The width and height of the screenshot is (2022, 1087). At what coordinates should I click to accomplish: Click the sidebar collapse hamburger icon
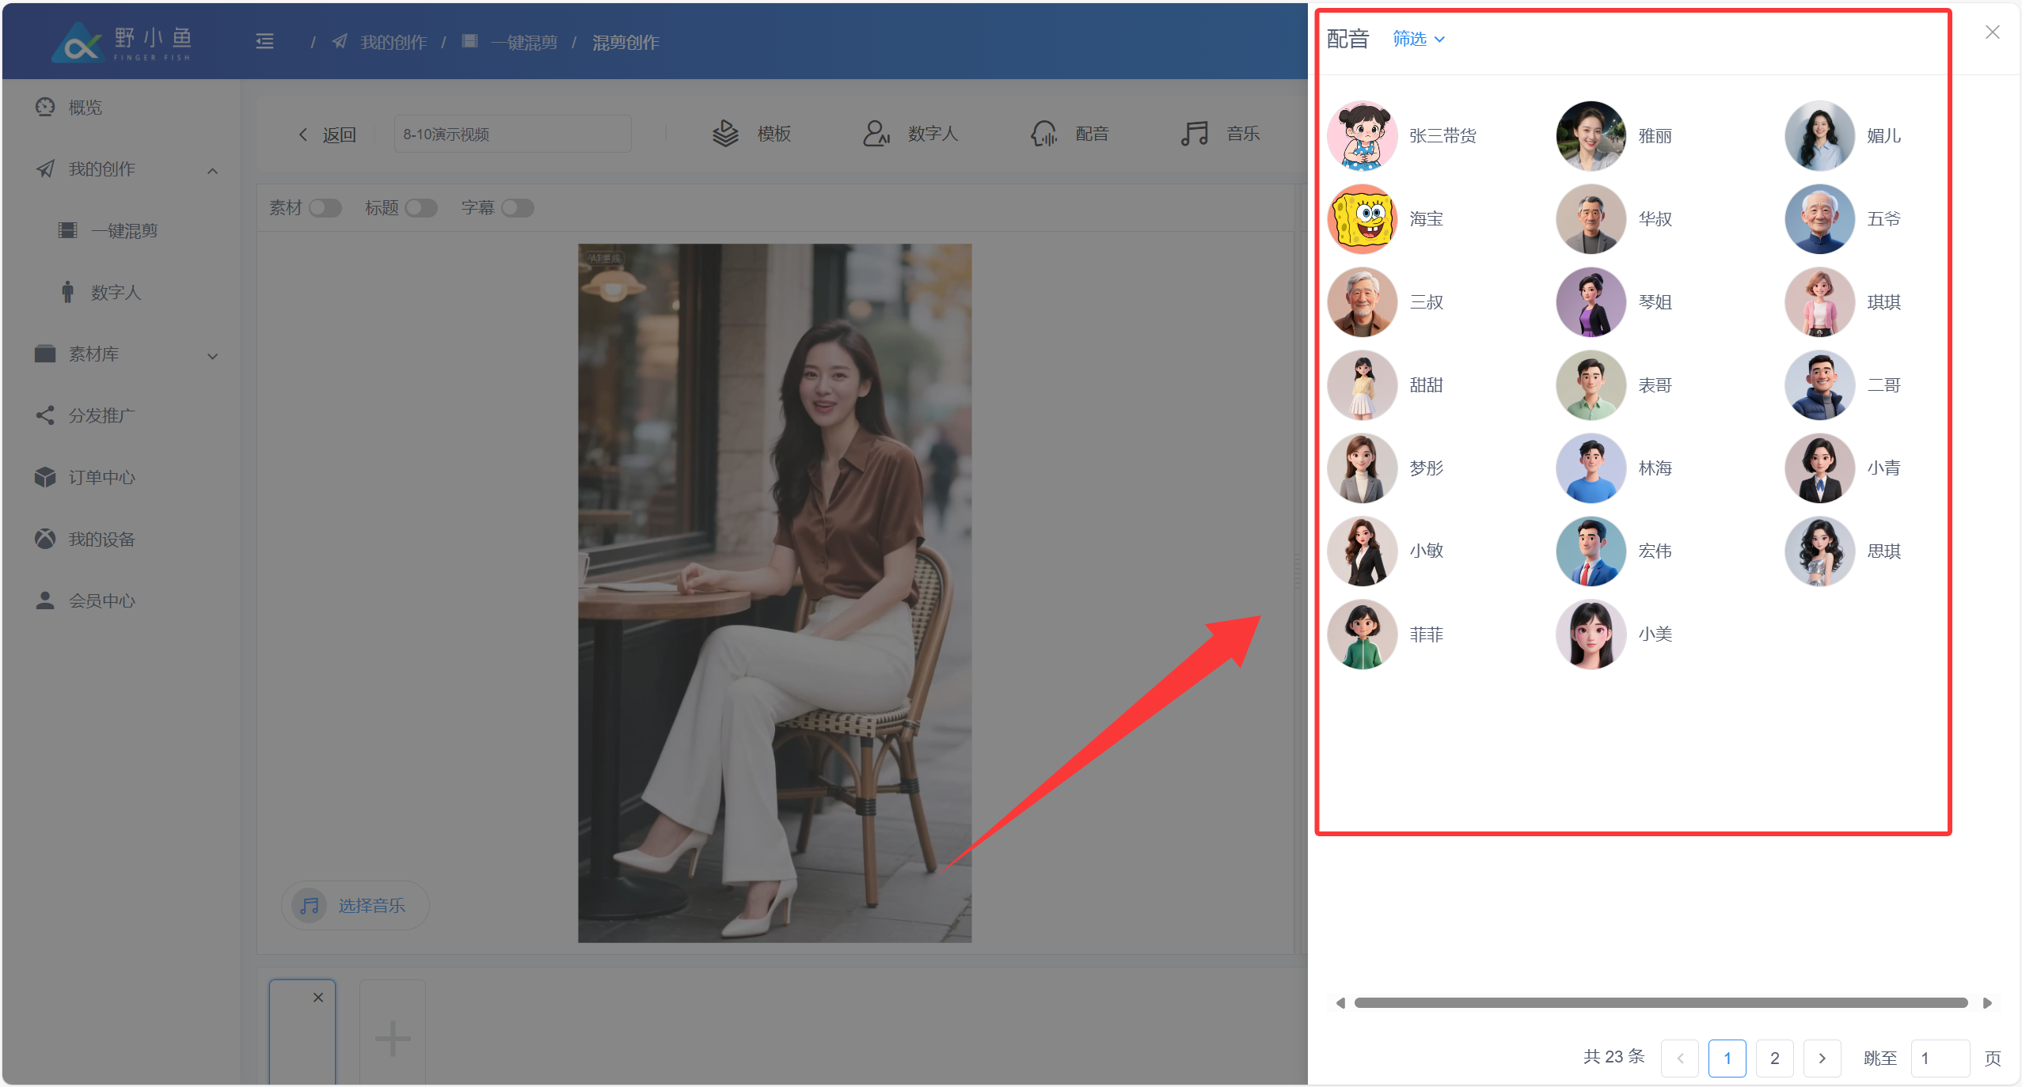pyautogui.click(x=264, y=42)
